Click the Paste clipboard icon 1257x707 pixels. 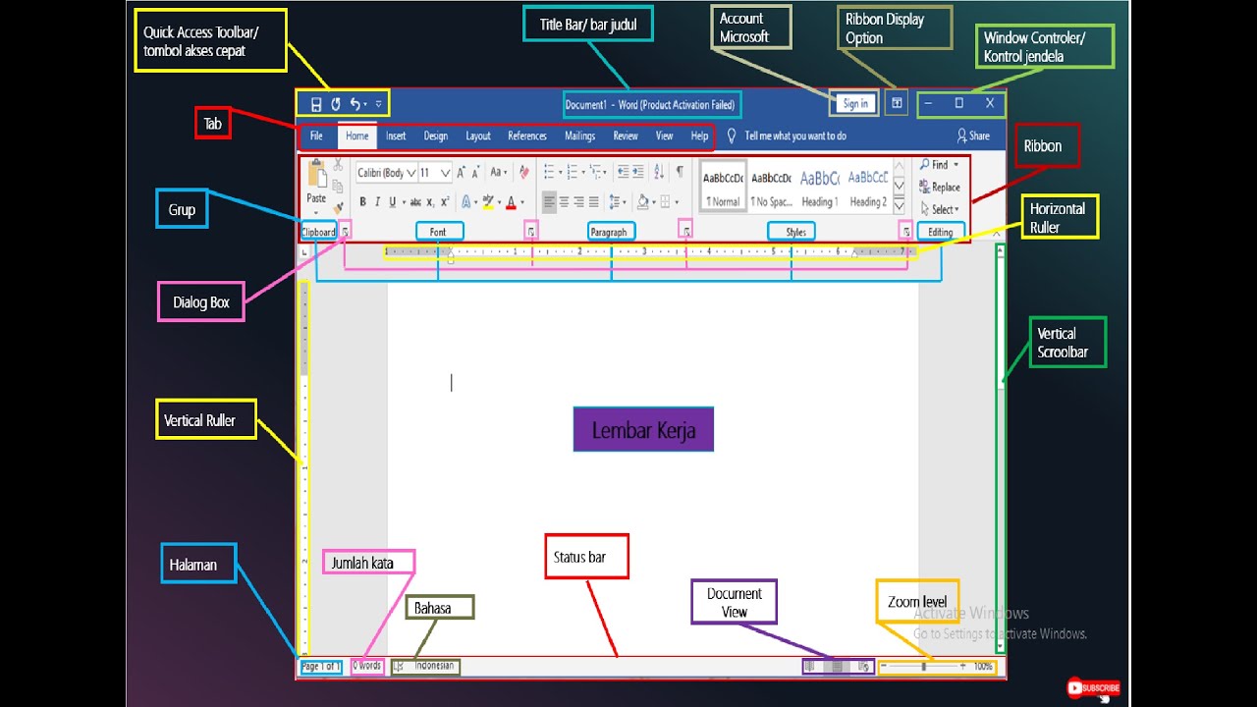coord(317,175)
